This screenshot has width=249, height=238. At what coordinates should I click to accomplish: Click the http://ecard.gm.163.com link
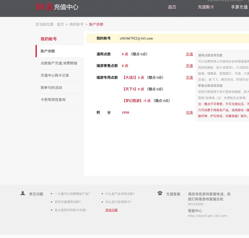pos(207,216)
